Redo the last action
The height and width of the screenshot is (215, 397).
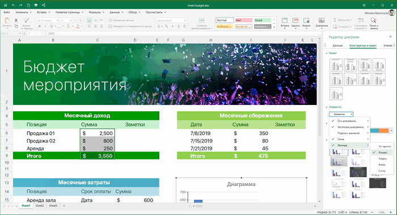coord(21,5)
